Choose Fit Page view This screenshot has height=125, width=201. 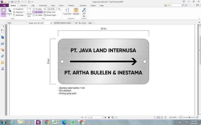[37, 9]
